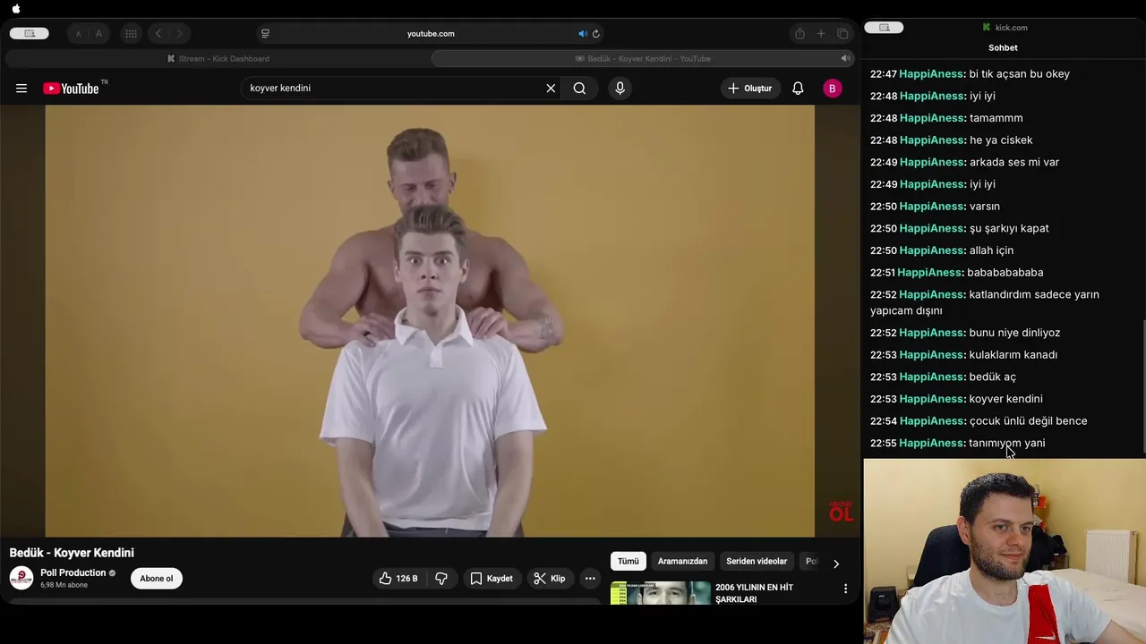Open a new Safari tab with plus

[x=821, y=34]
